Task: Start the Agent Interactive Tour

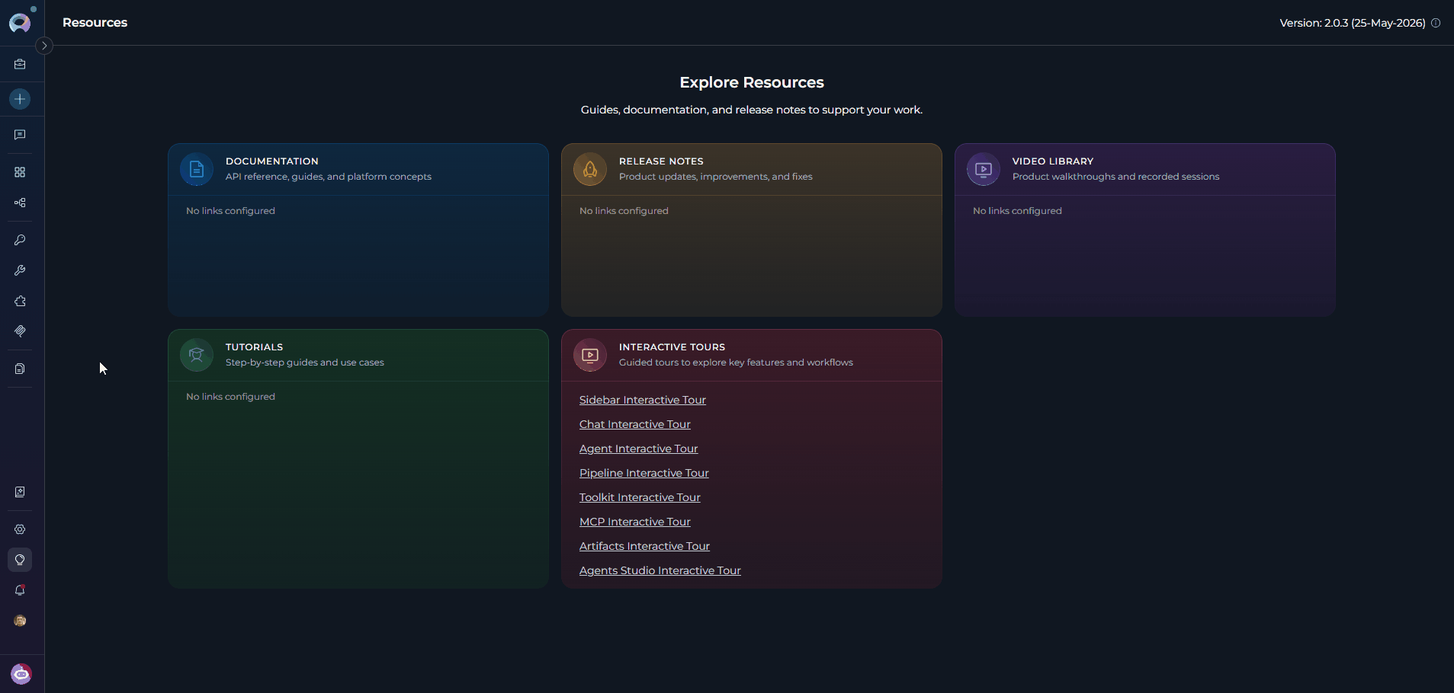Action: (x=639, y=449)
